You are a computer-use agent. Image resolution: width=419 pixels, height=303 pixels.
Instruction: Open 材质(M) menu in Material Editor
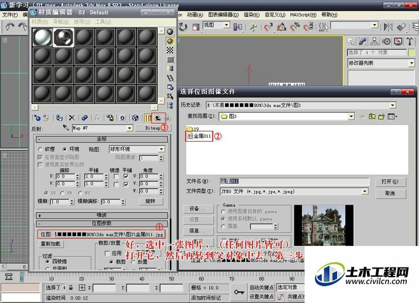40,22
